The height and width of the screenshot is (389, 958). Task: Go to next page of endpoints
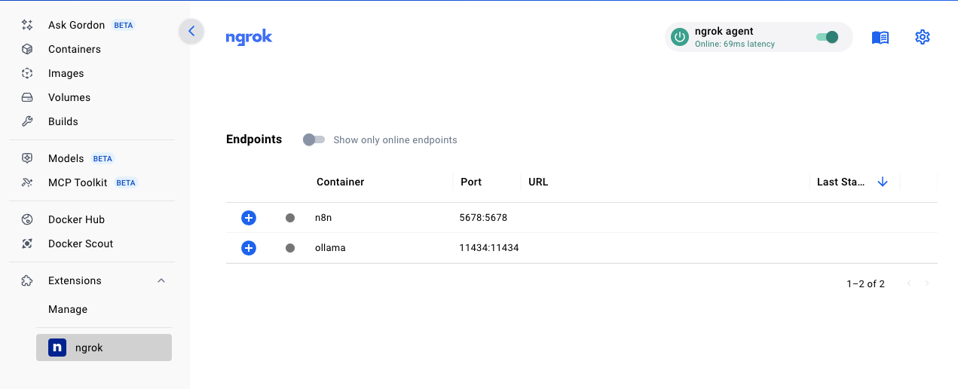pyautogui.click(x=927, y=283)
